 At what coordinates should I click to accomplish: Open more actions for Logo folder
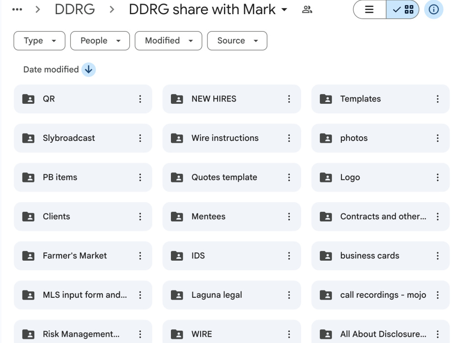(x=438, y=177)
